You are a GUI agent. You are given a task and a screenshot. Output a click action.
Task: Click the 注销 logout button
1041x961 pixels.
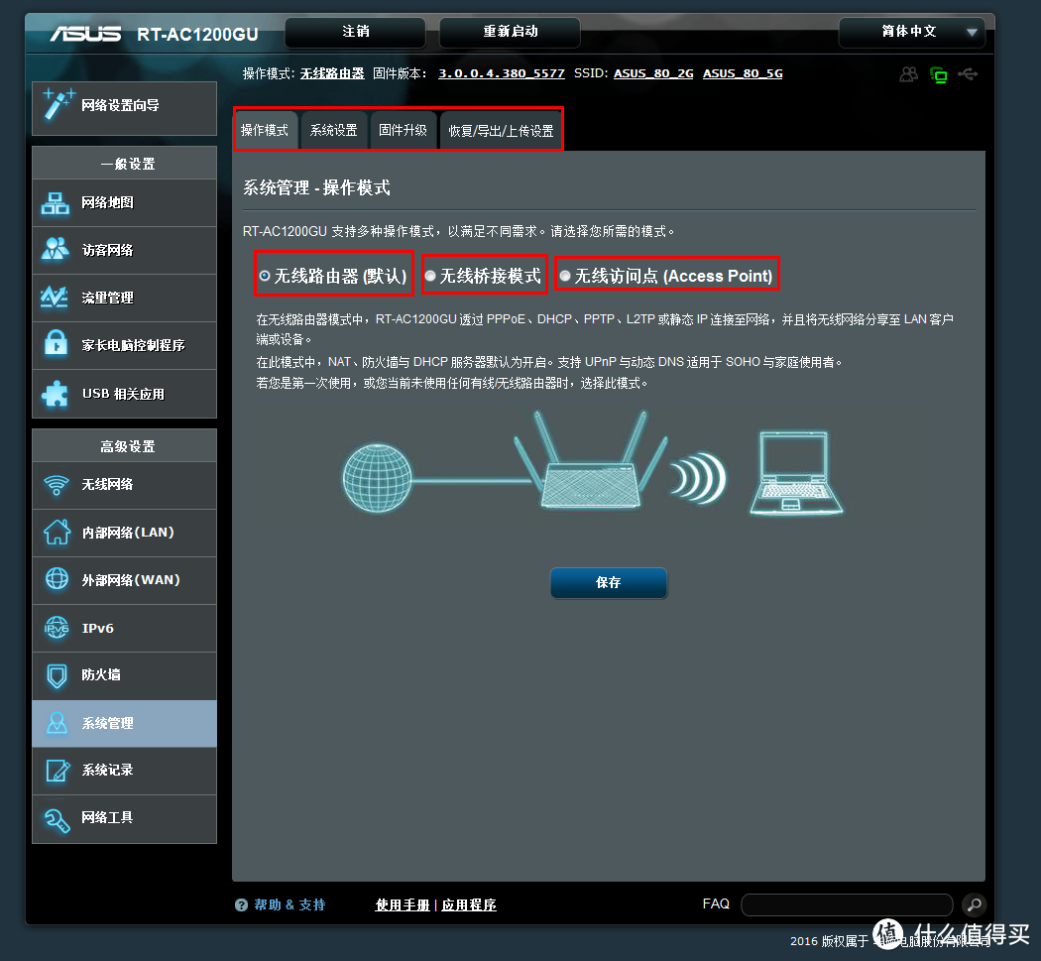pyautogui.click(x=355, y=32)
